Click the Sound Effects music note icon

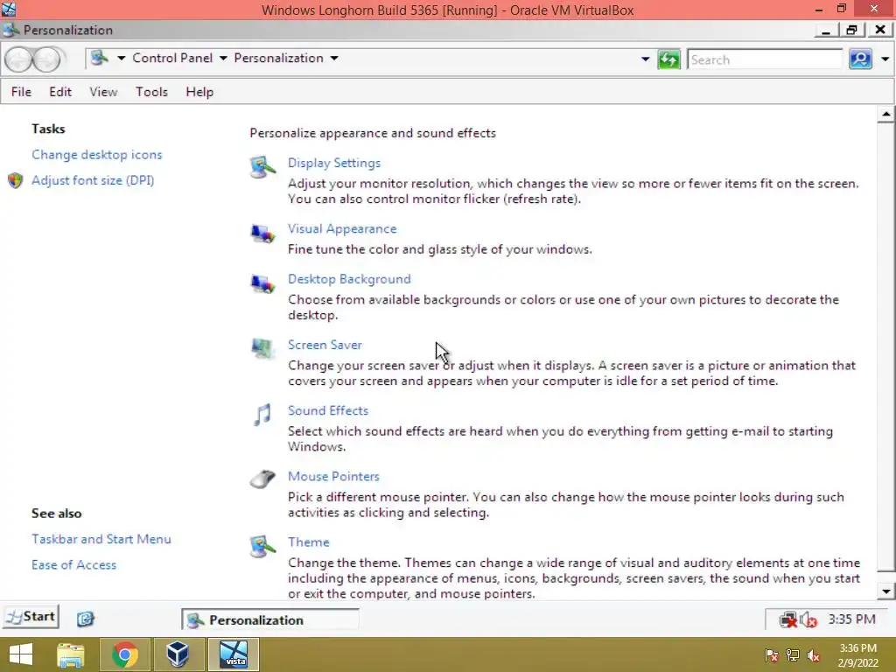click(x=262, y=415)
